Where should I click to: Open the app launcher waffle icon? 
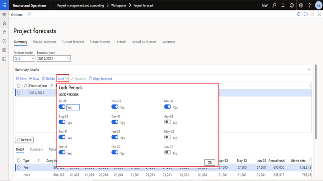(4, 5)
